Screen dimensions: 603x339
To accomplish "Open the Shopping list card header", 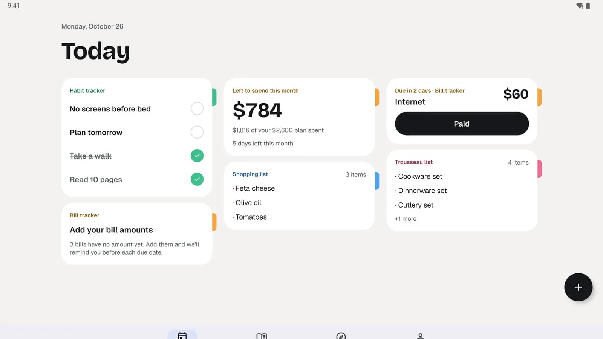I will tap(250, 174).
